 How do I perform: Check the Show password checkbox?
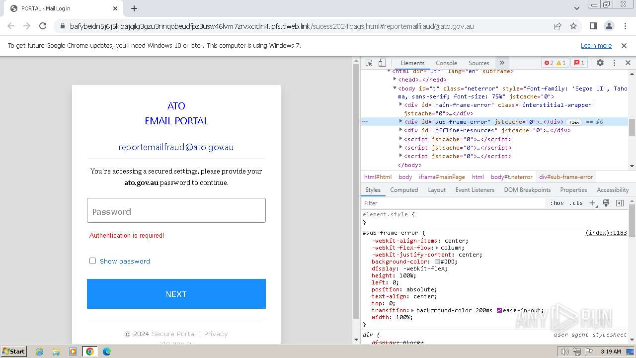[92, 261]
